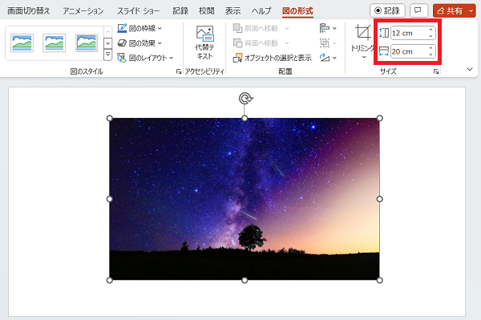Viewport: 481px width, 320px height.
Task: Open オブジェクトの選択と表示 selection pane
Action: click(x=273, y=58)
